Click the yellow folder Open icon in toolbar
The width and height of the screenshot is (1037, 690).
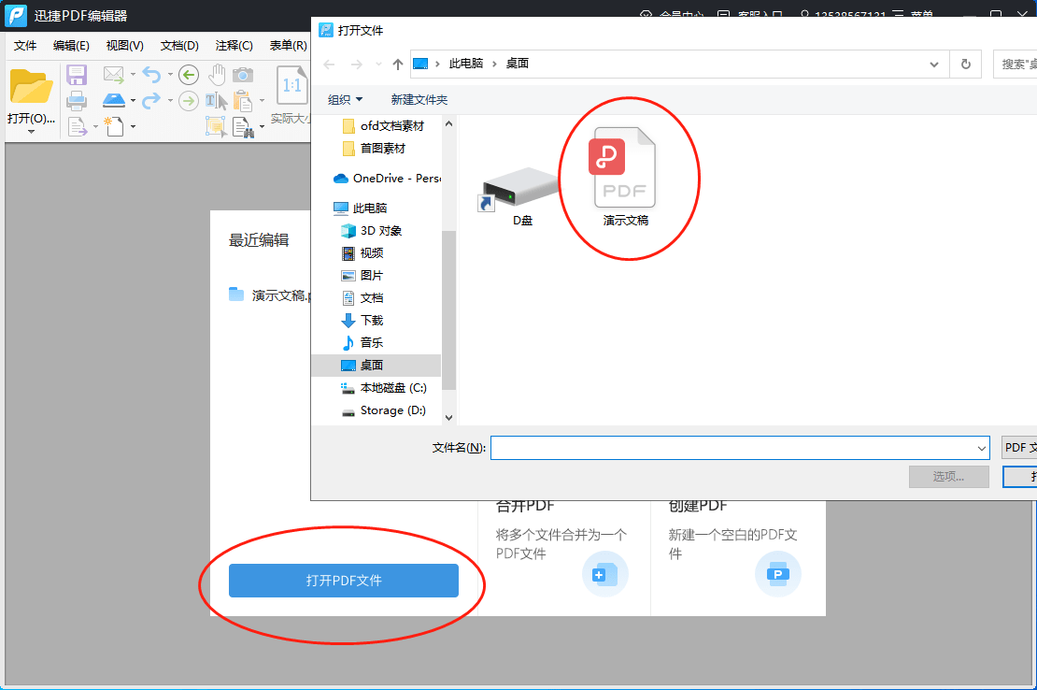click(31, 86)
